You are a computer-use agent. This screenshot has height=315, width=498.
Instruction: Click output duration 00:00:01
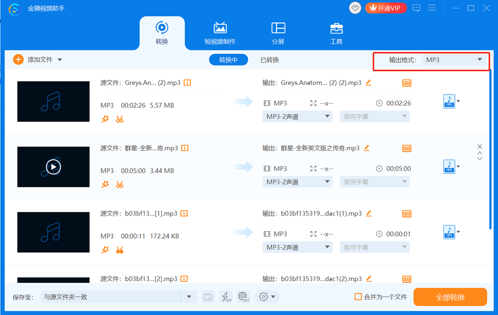tap(398, 234)
